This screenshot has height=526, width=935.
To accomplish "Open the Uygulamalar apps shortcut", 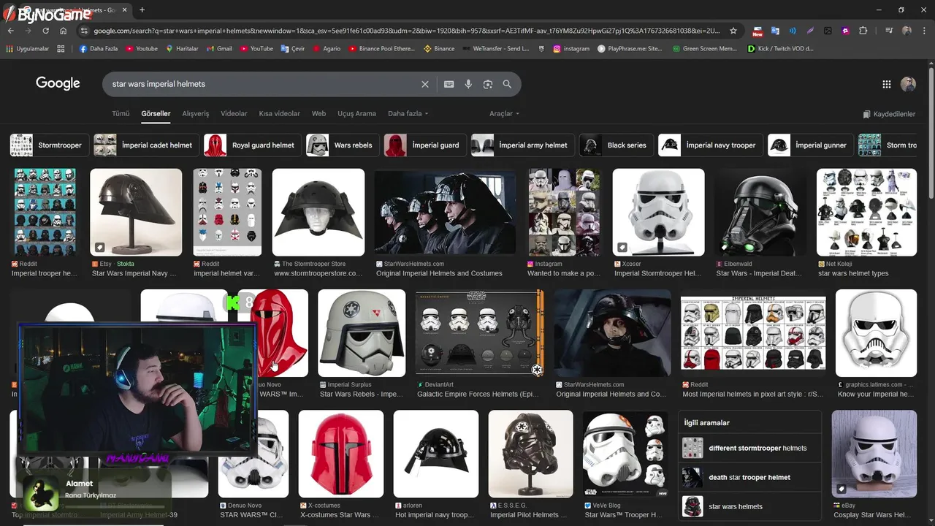I will pyautogui.click(x=28, y=49).
